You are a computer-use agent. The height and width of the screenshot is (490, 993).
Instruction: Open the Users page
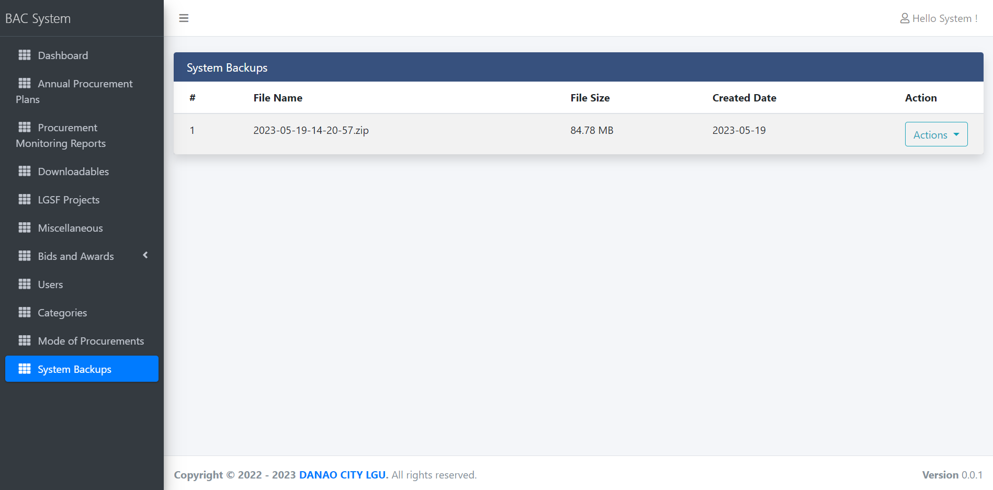[82, 284]
